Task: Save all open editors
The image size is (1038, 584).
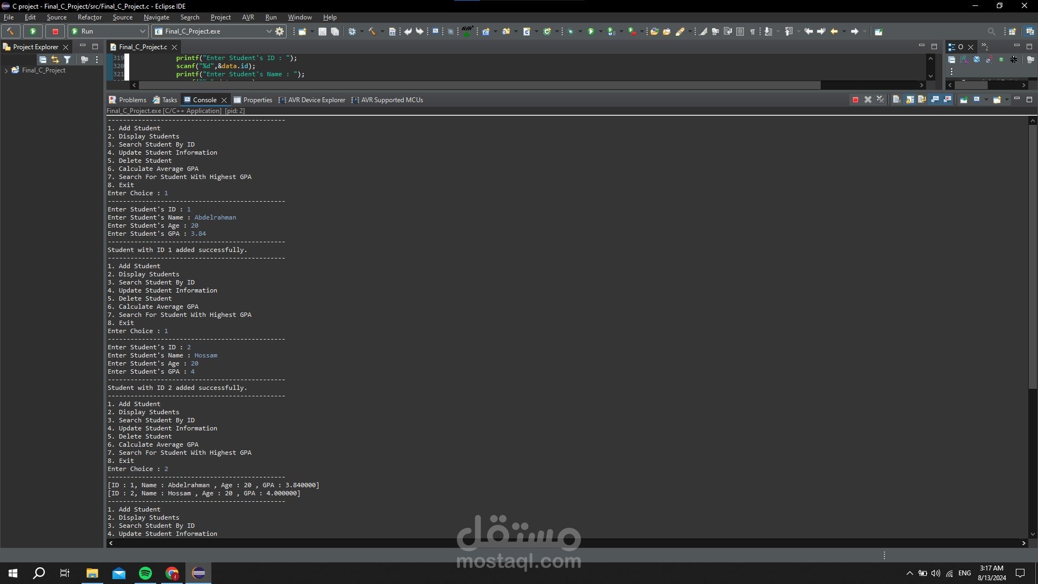Action: (335, 31)
